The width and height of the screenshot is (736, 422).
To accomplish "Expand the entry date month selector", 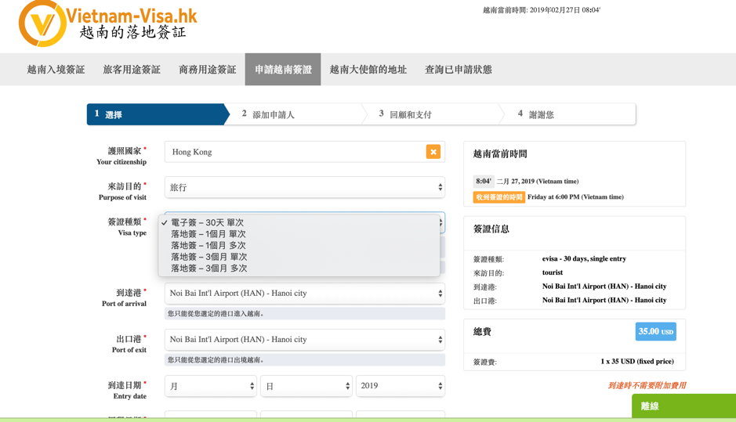I will 210,386.
